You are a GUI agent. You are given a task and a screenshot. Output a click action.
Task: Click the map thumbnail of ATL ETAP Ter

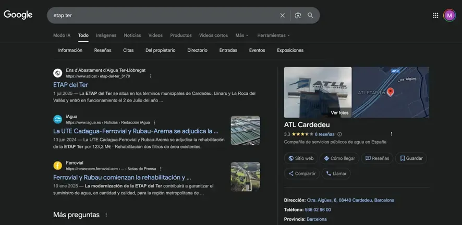click(x=391, y=92)
